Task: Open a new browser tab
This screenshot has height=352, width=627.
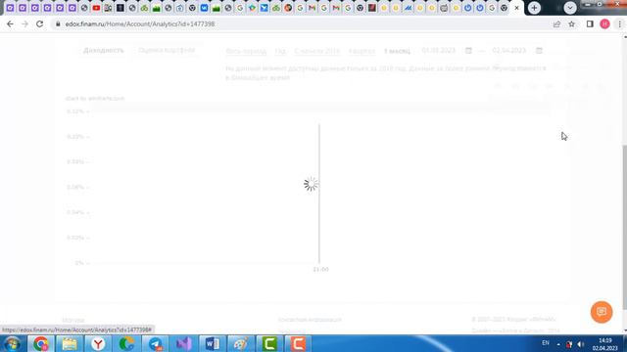Action: pyautogui.click(x=534, y=8)
